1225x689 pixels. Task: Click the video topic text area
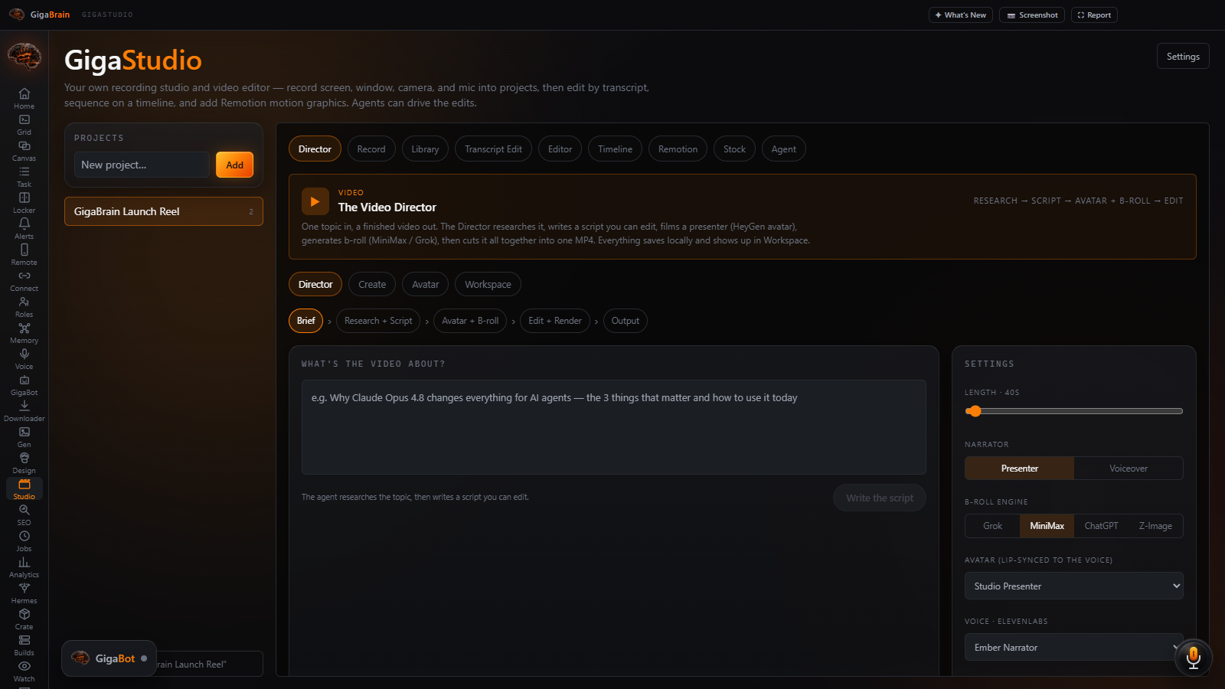[x=613, y=427]
